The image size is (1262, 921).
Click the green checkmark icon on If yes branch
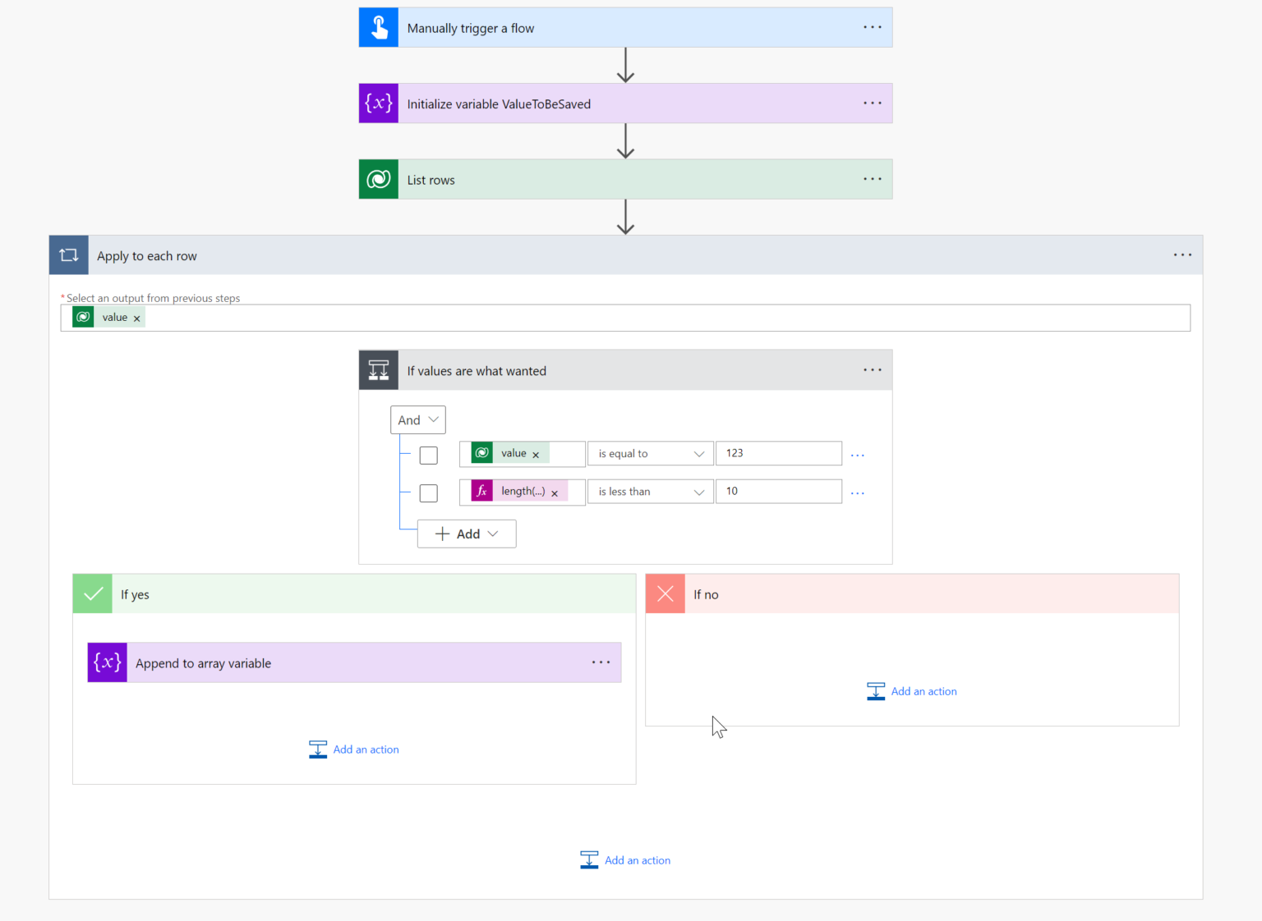pos(92,593)
